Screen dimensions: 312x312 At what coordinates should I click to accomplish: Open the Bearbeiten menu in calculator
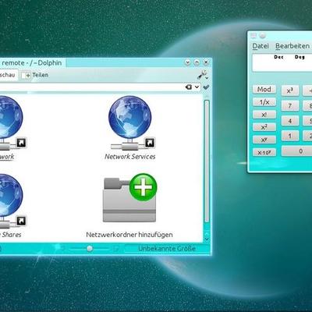tap(292, 46)
